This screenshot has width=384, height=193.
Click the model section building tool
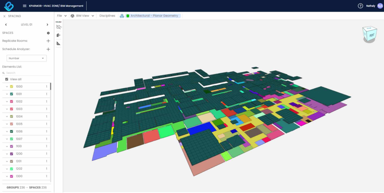[58, 35]
